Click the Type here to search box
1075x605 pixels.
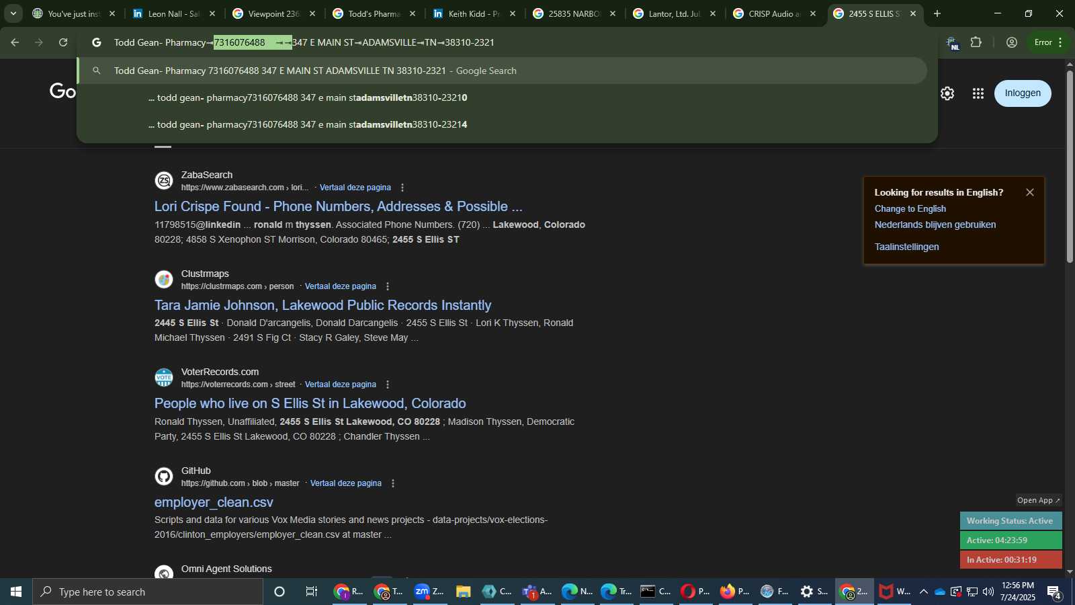tap(148, 592)
